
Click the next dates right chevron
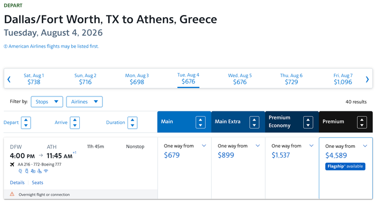[x=367, y=79]
